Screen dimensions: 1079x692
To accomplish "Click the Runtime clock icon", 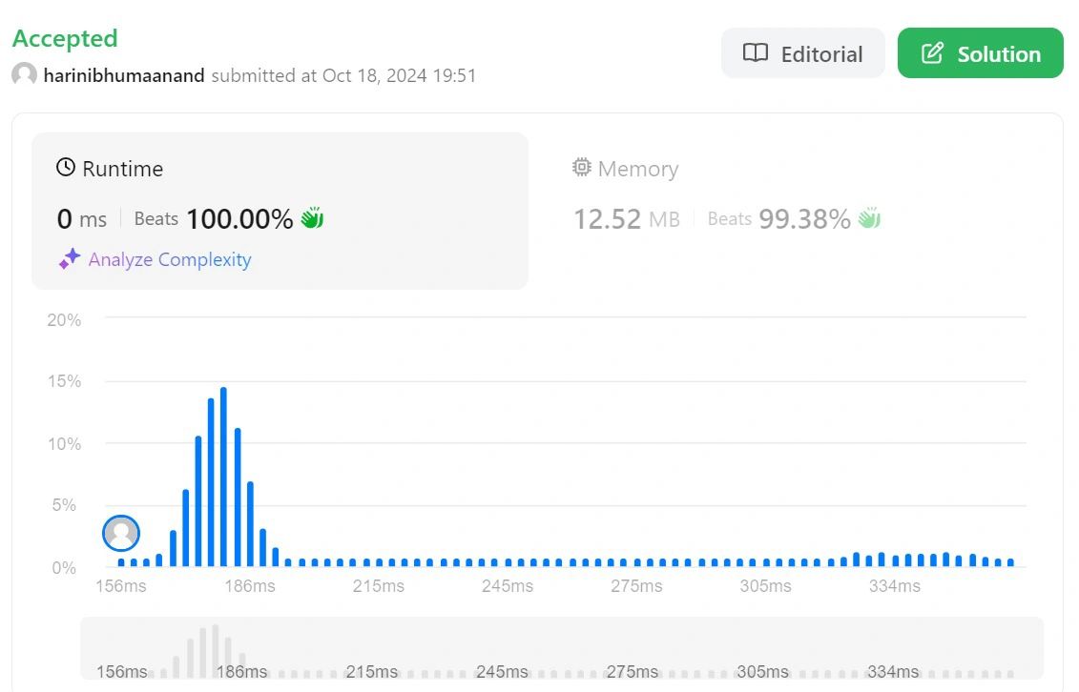I will tap(66, 167).
